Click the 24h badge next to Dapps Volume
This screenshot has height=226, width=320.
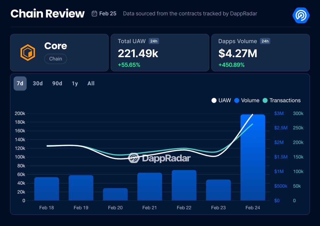[x=265, y=41]
